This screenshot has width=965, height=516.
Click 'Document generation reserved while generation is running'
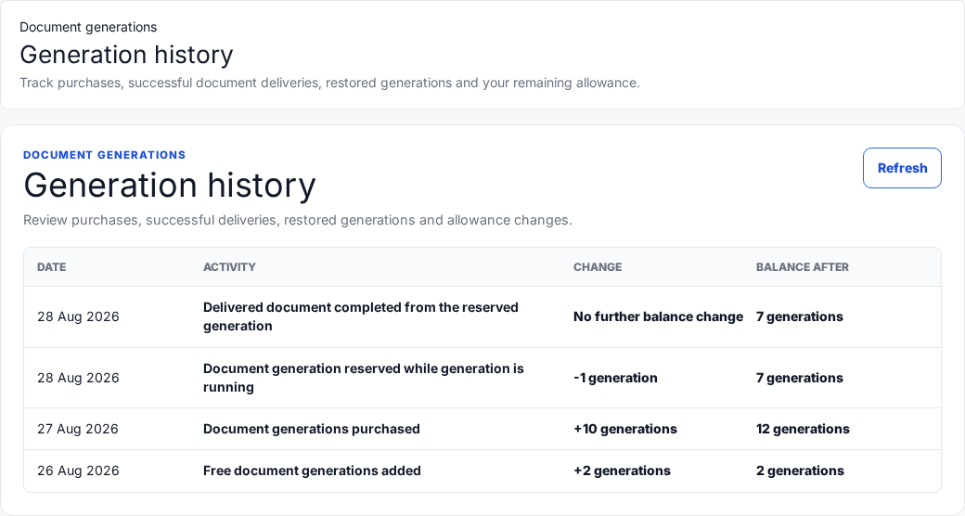point(364,378)
